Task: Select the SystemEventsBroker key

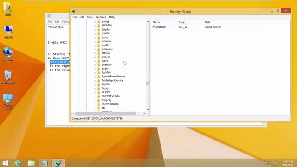Action: [x=113, y=77]
